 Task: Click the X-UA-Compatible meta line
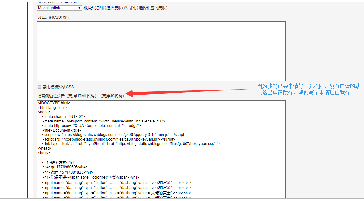(91, 125)
